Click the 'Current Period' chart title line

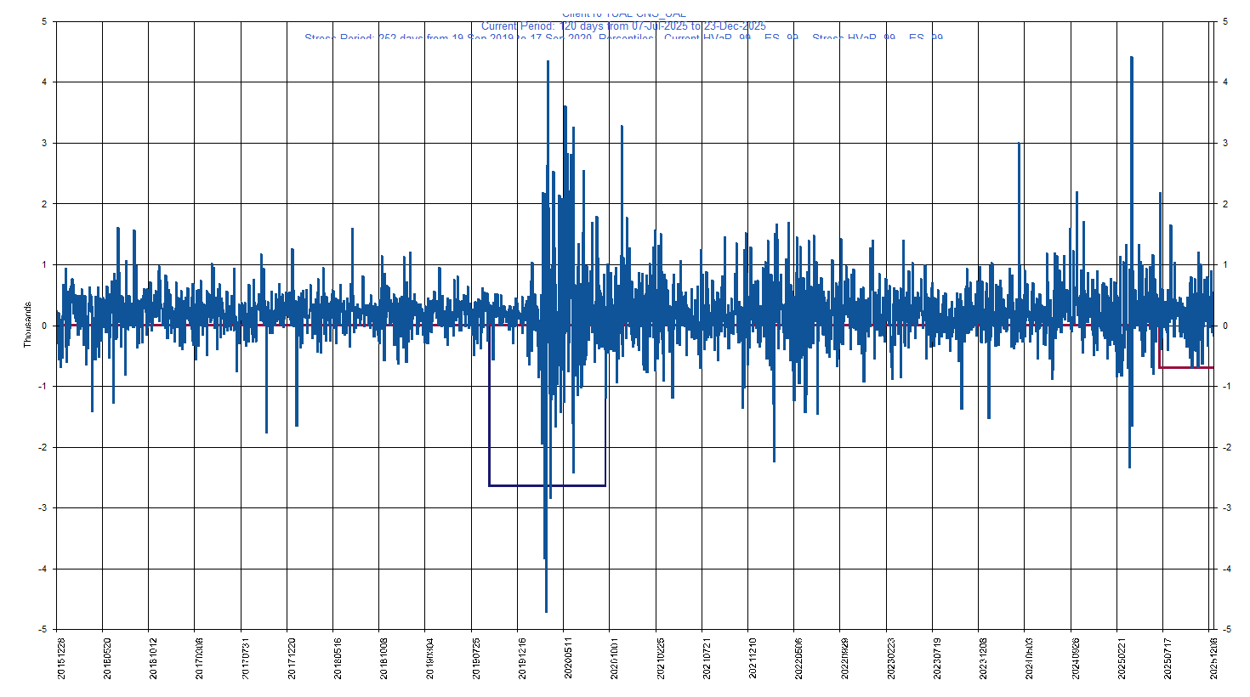tap(623, 26)
